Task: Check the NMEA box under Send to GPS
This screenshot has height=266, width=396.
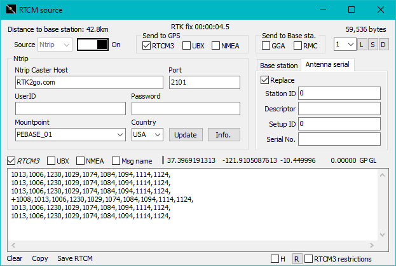Action: pyautogui.click(x=215, y=46)
